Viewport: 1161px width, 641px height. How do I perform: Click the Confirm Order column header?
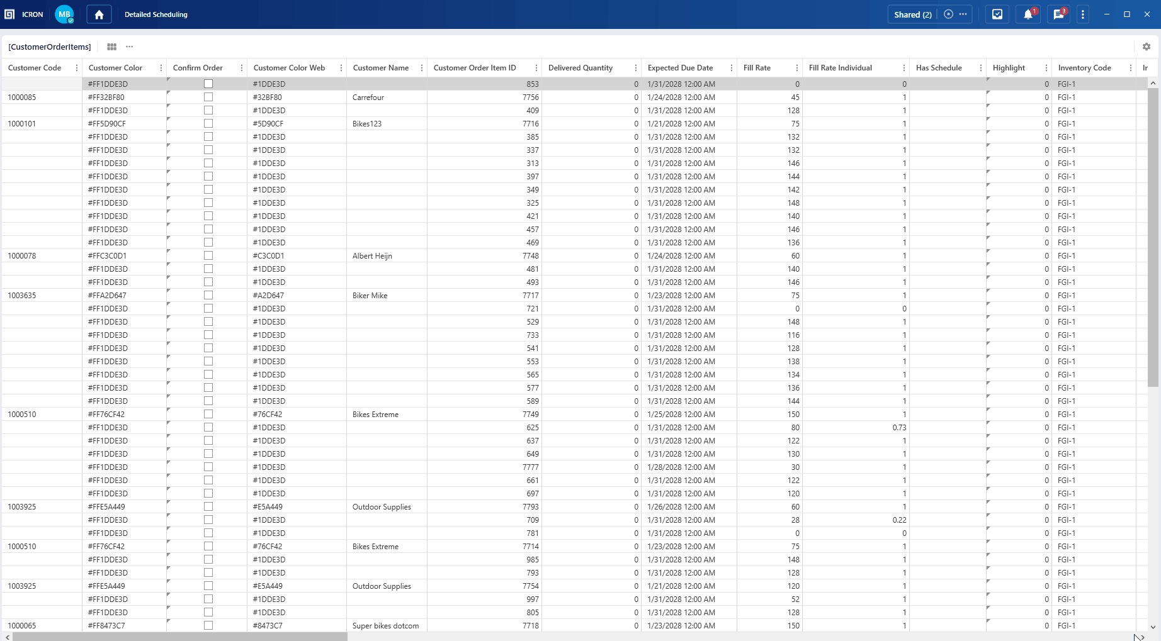pyautogui.click(x=198, y=68)
